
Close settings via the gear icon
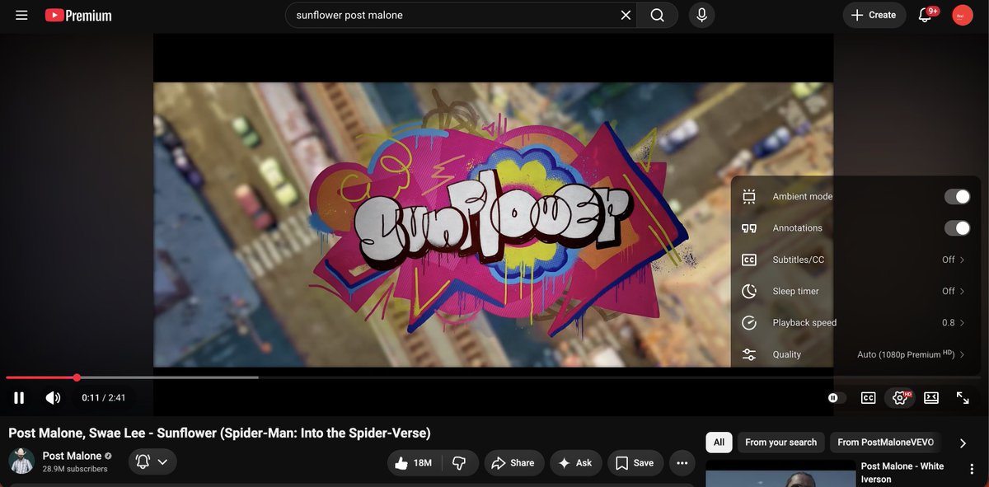tap(900, 398)
